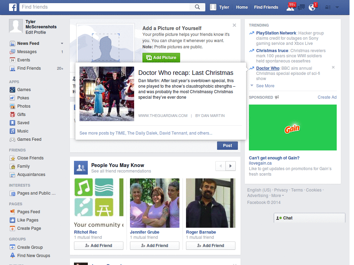Open Tyler profile link in the top bar
The height and width of the screenshot is (265, 354).
coord(224,7)
